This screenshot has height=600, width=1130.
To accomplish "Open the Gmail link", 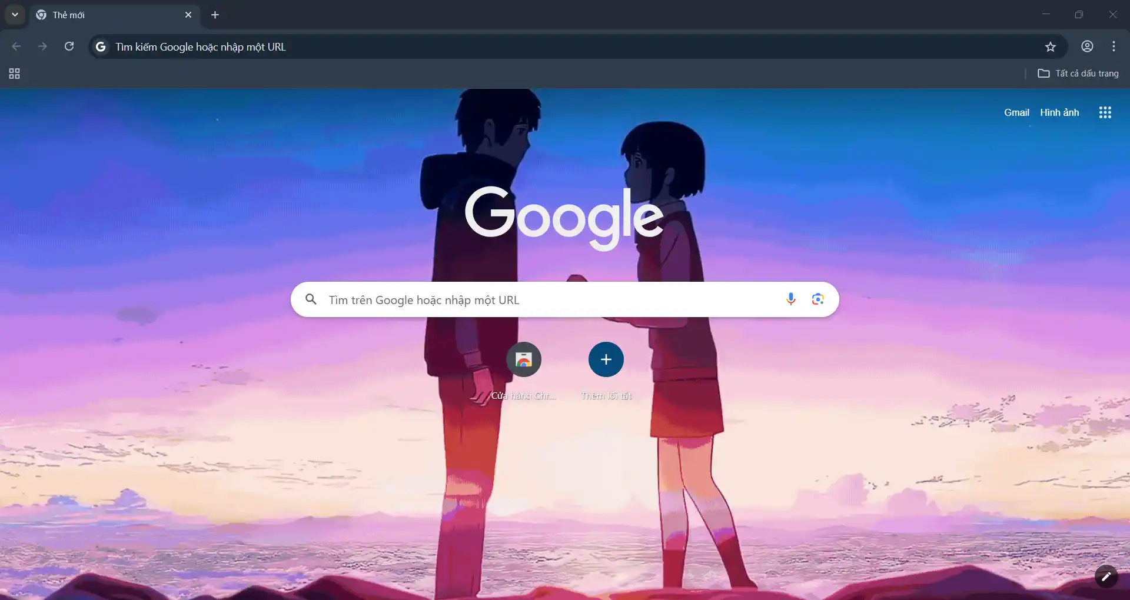I will pos(1016,112).
